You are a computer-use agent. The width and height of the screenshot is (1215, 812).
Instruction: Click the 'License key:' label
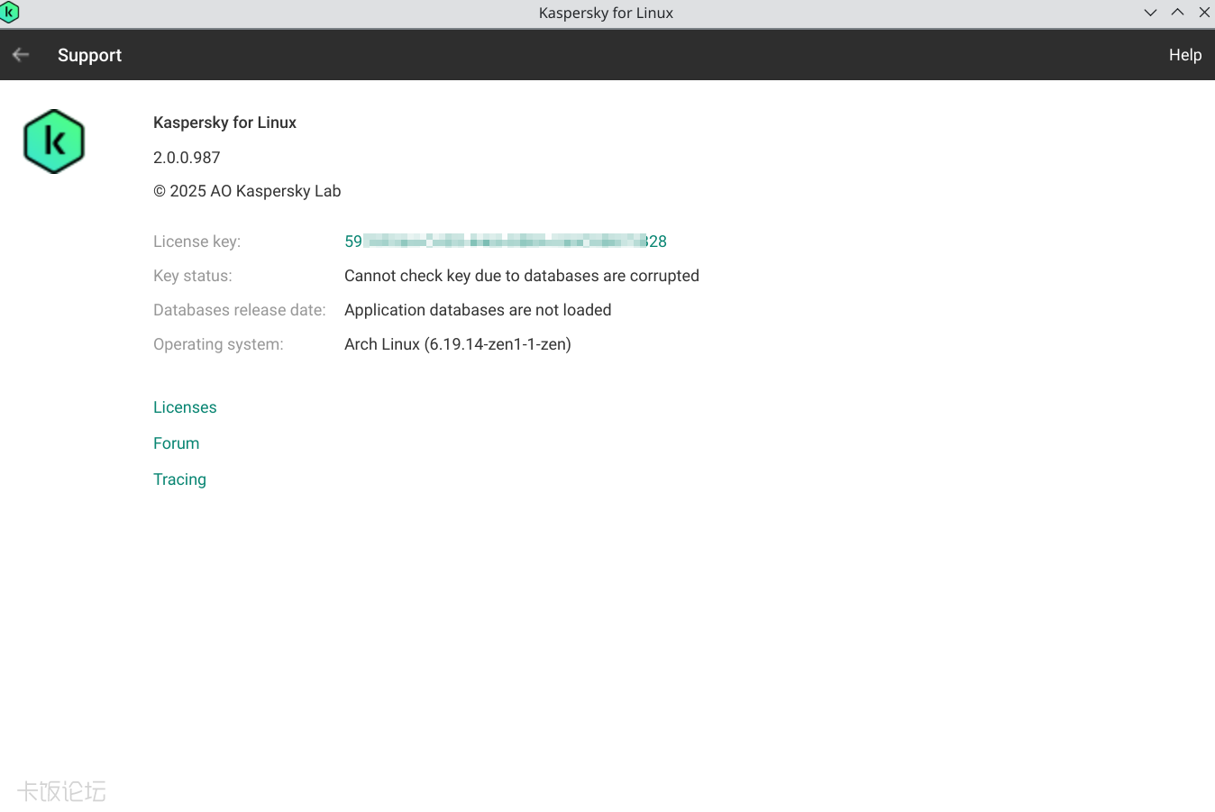196,242
